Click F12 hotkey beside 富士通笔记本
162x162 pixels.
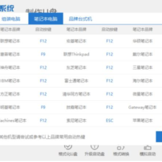[x=109, y=81]
